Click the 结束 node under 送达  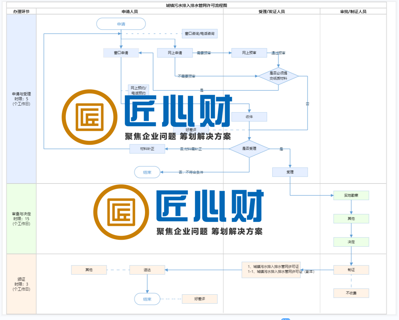(147, 299)
